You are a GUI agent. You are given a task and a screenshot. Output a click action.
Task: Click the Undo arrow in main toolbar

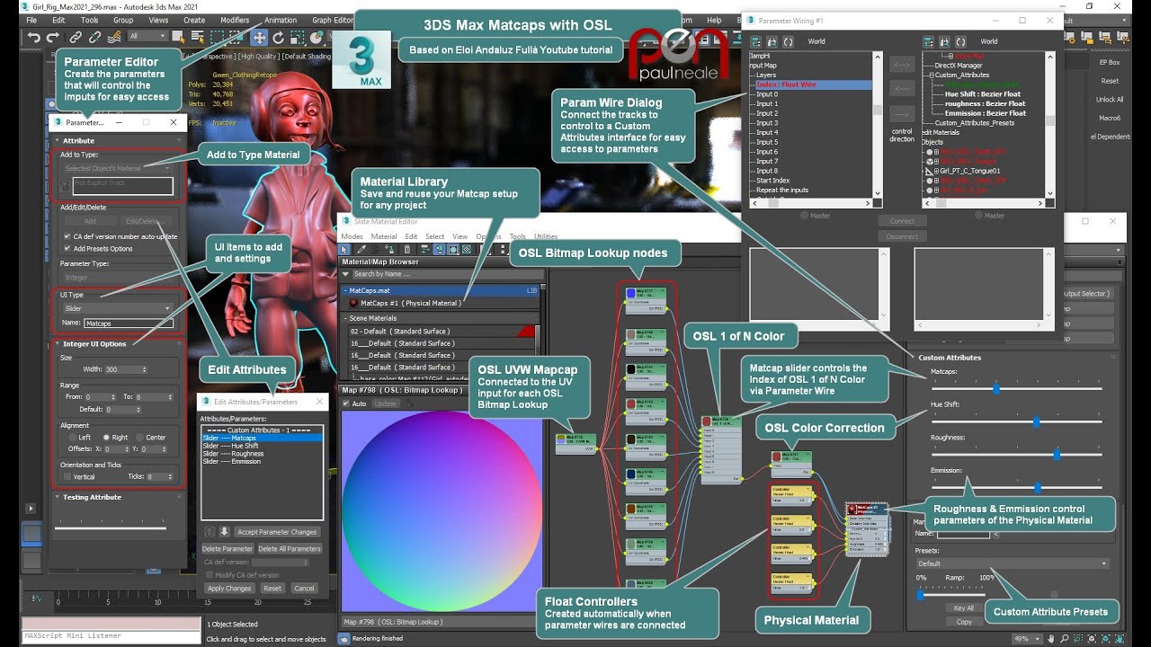pos(34,37)
